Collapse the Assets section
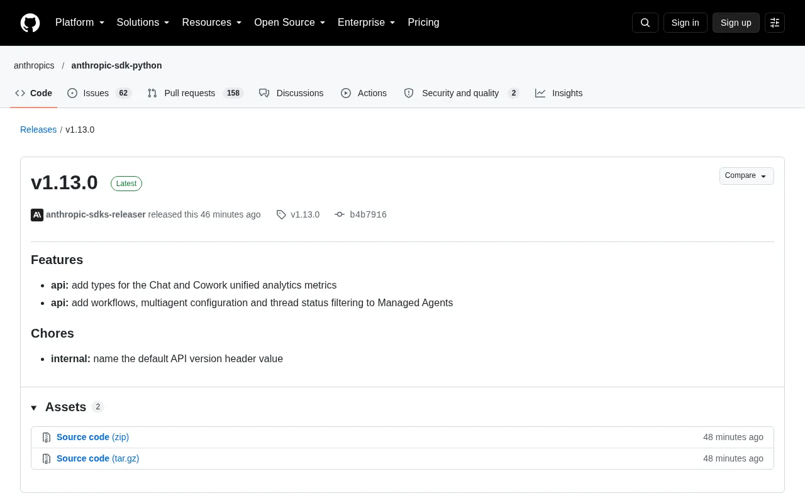The width and height of the screenshot is (805, 503). (x=67, y=407)
